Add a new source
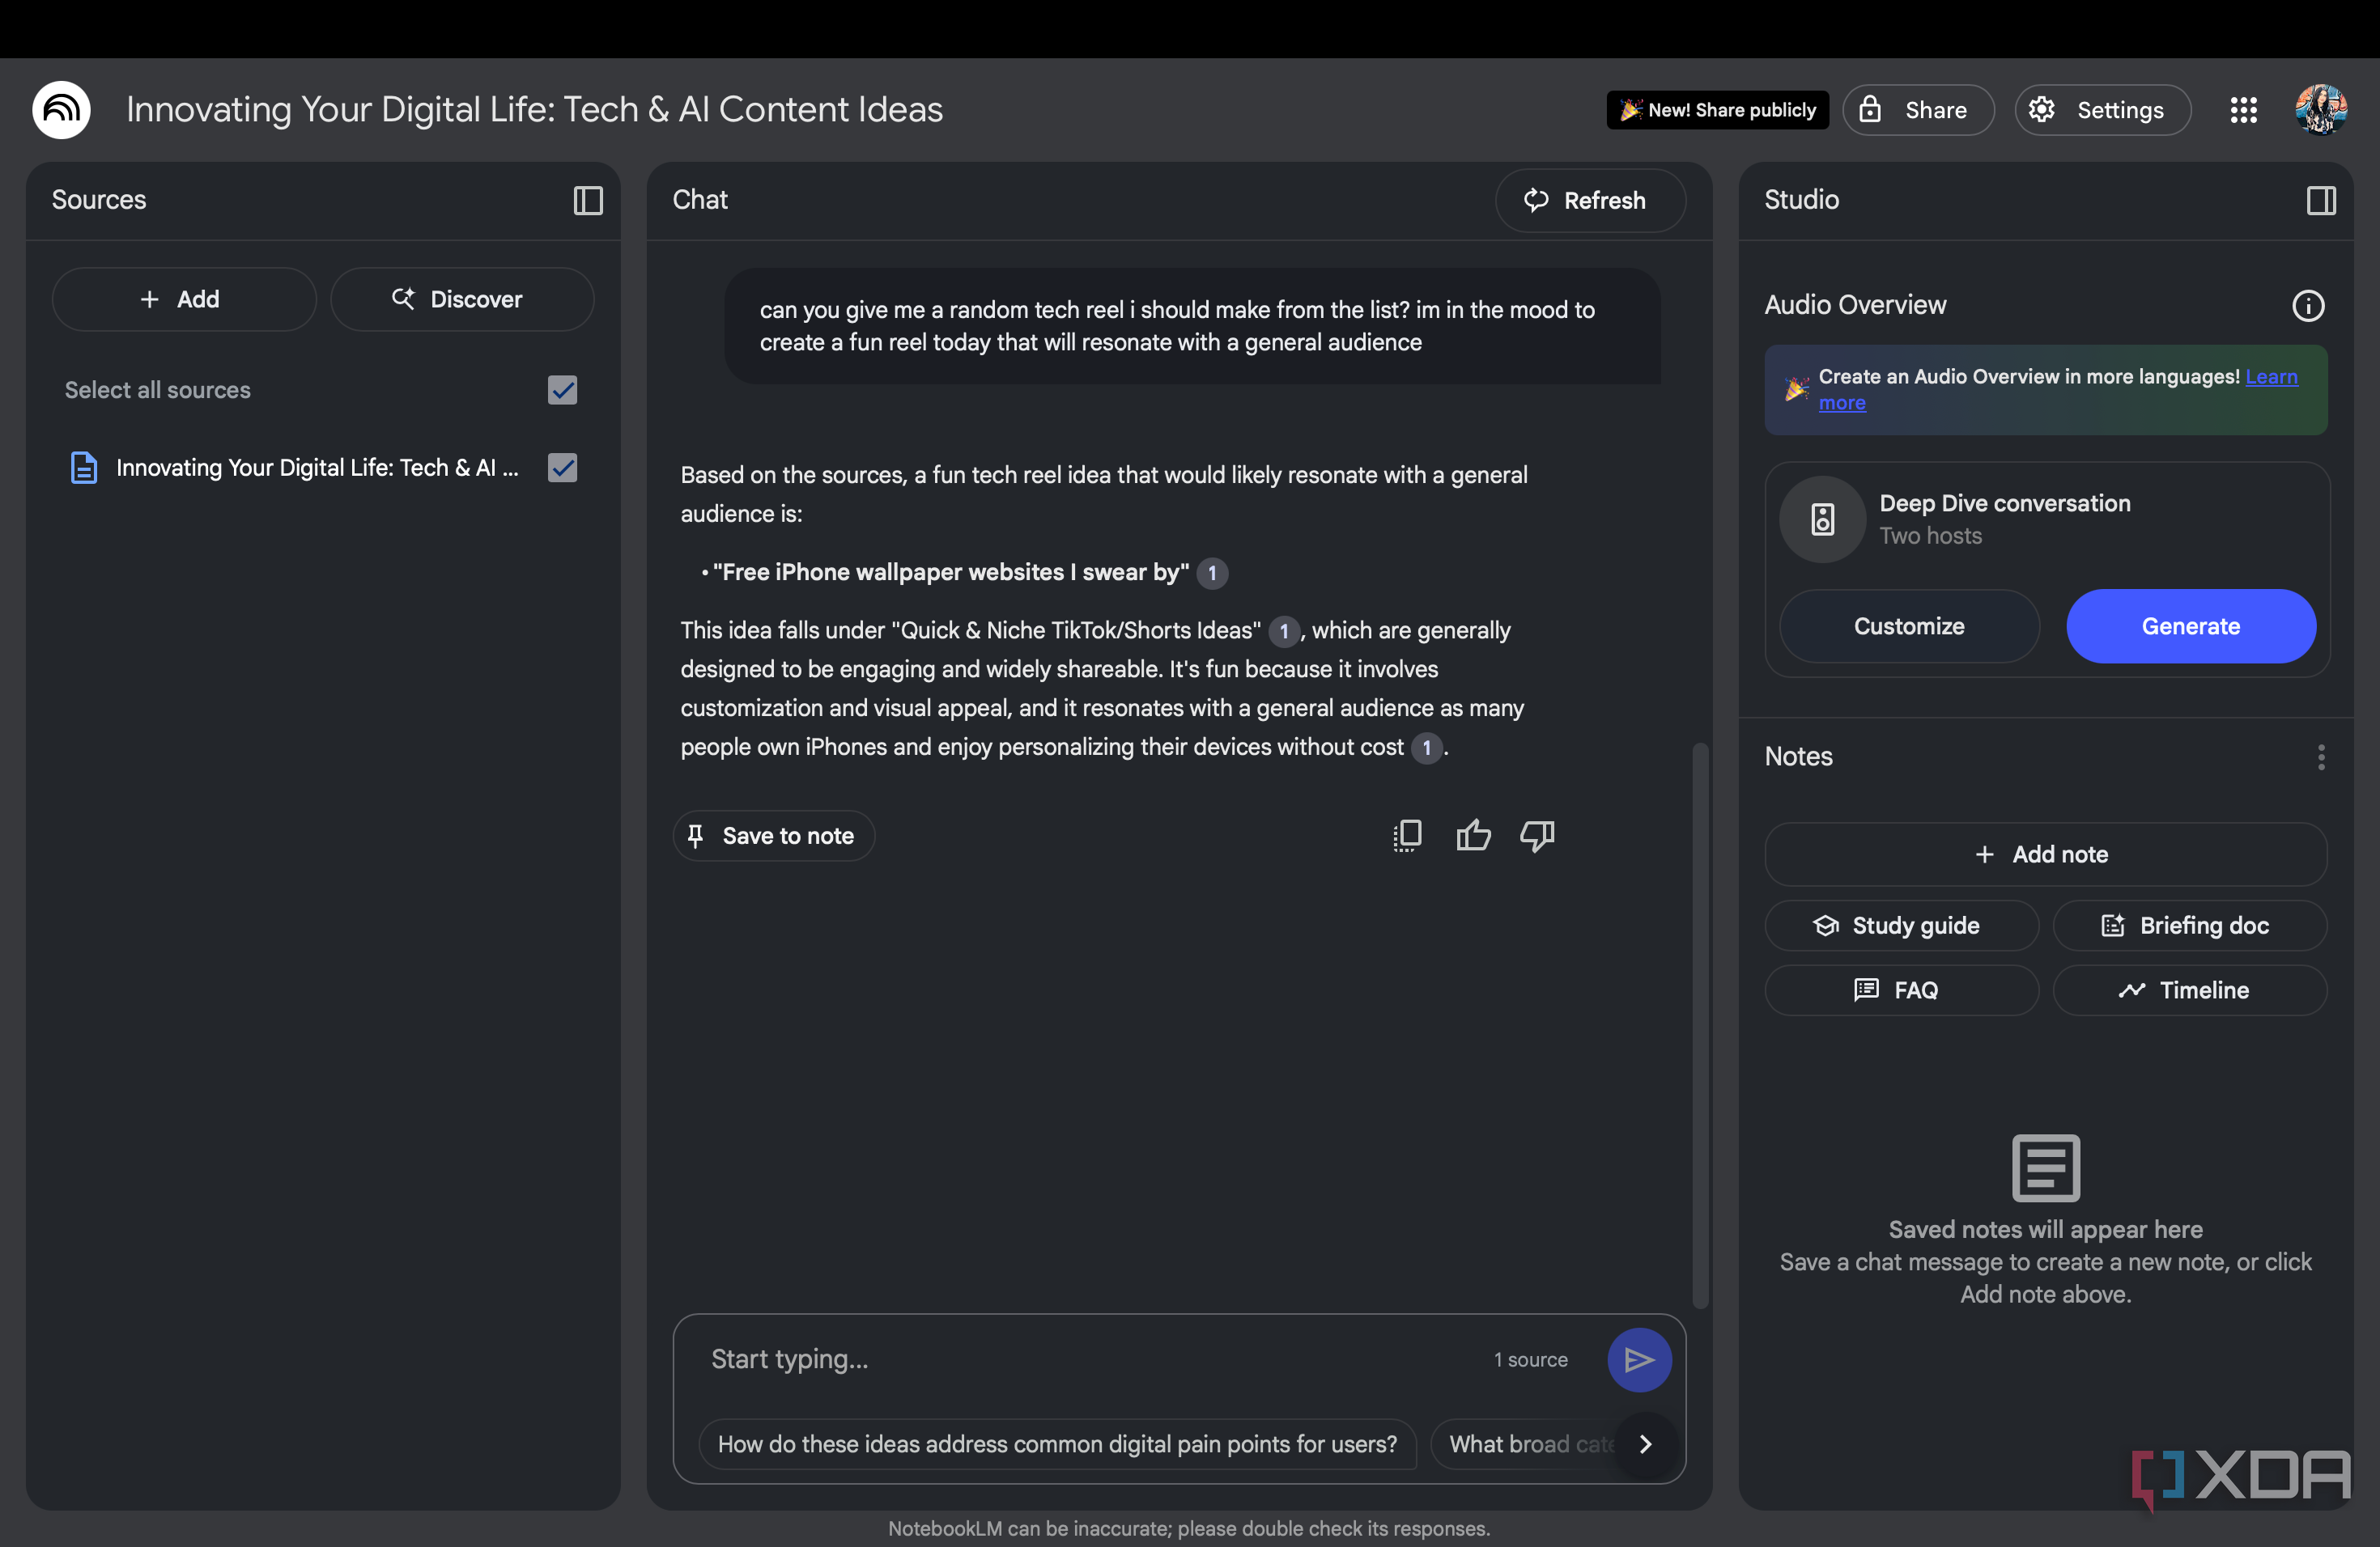 point(184,299)
